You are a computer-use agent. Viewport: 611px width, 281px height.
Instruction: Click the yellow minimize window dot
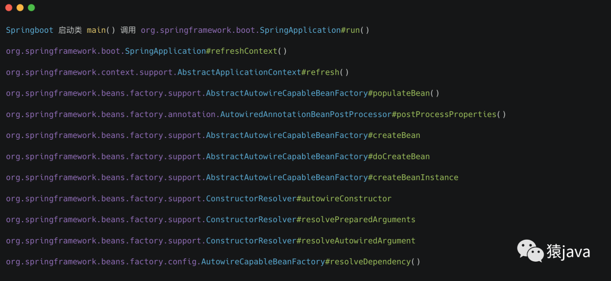(x=20, y=7)
